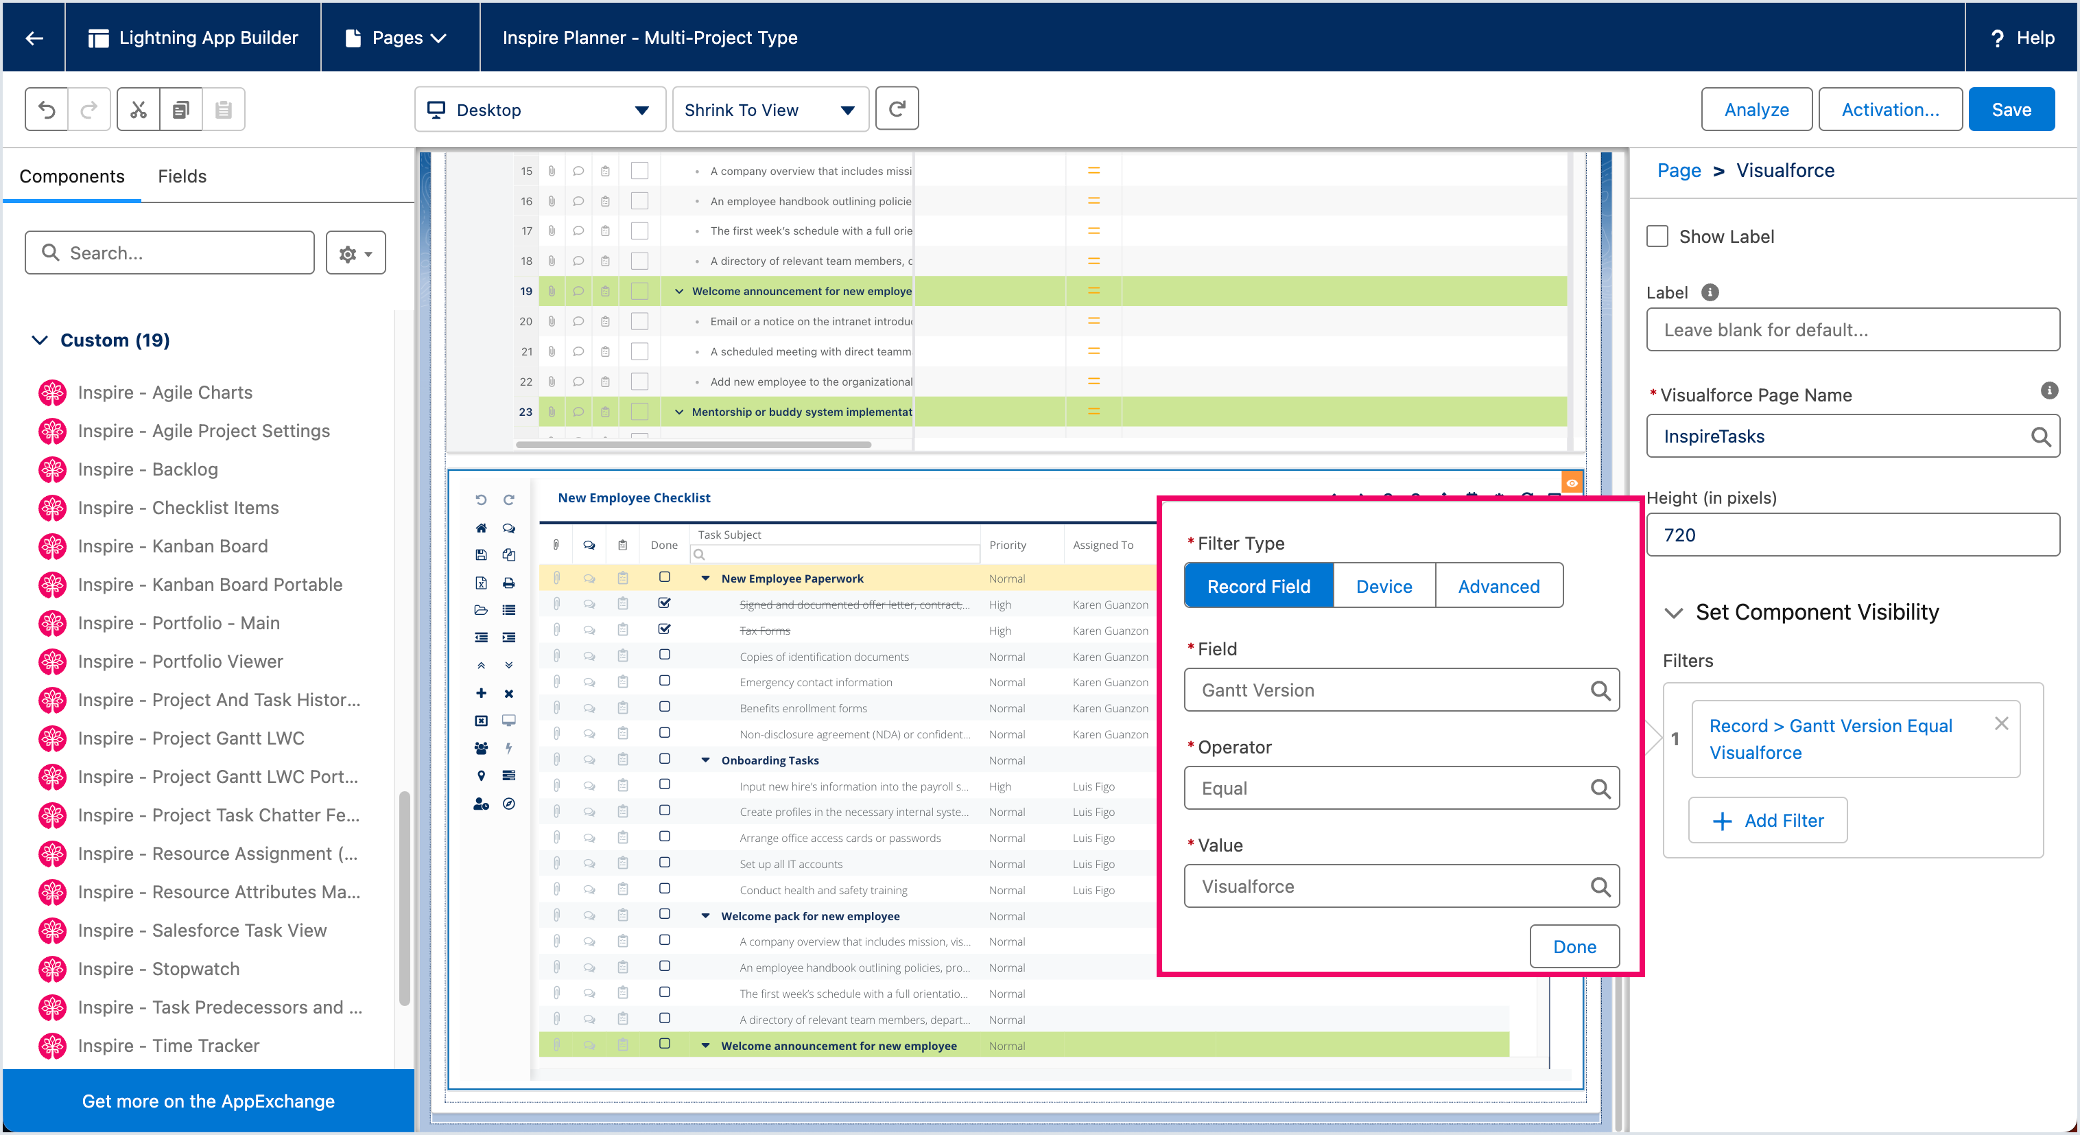Click the scissors cut icon
The width and height of the screenshot is (2080, 1135).
point(138,109)
